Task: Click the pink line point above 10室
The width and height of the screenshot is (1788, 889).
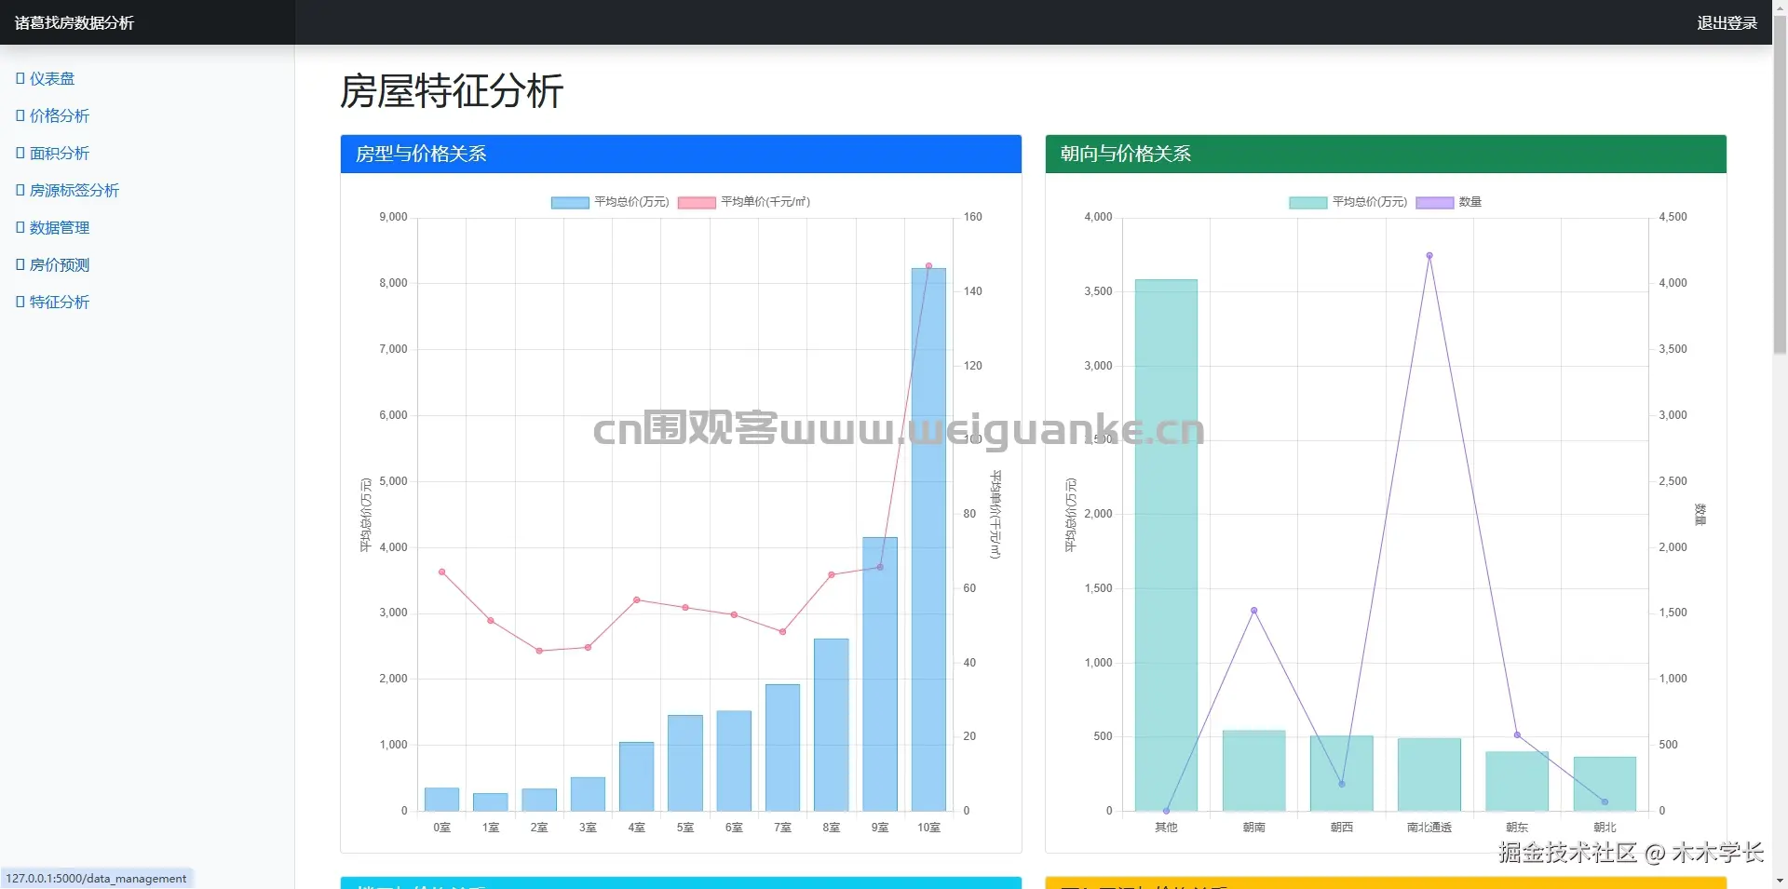Action: pos(928,266)
